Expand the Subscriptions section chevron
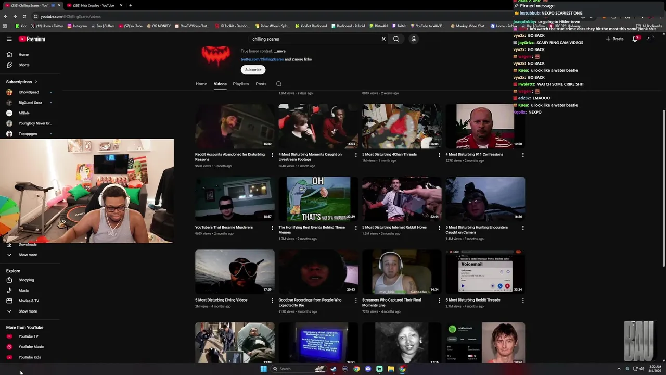The width and height of the screenshot is (666, 375). pos(36,82)
